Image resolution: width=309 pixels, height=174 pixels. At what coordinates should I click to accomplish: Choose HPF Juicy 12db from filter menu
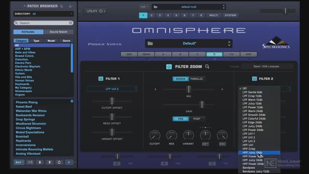(259, 153)
